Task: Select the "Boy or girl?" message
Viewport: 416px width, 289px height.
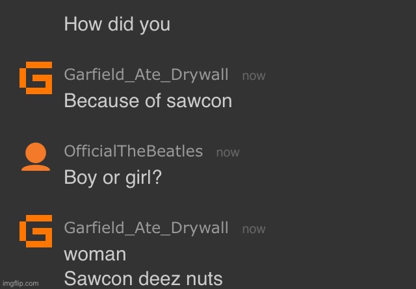Action: (x=112, y=178)
